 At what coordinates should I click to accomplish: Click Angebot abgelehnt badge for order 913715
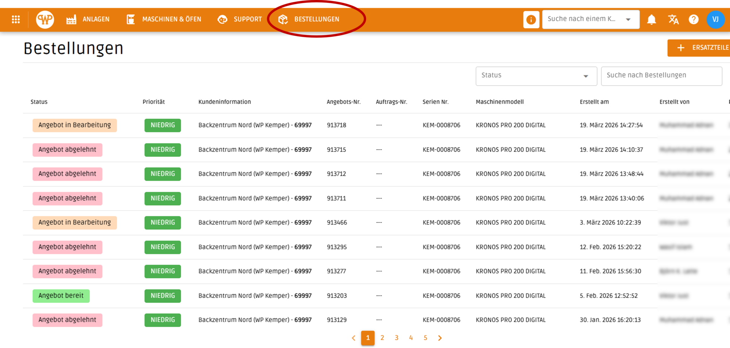coord(67,150)
